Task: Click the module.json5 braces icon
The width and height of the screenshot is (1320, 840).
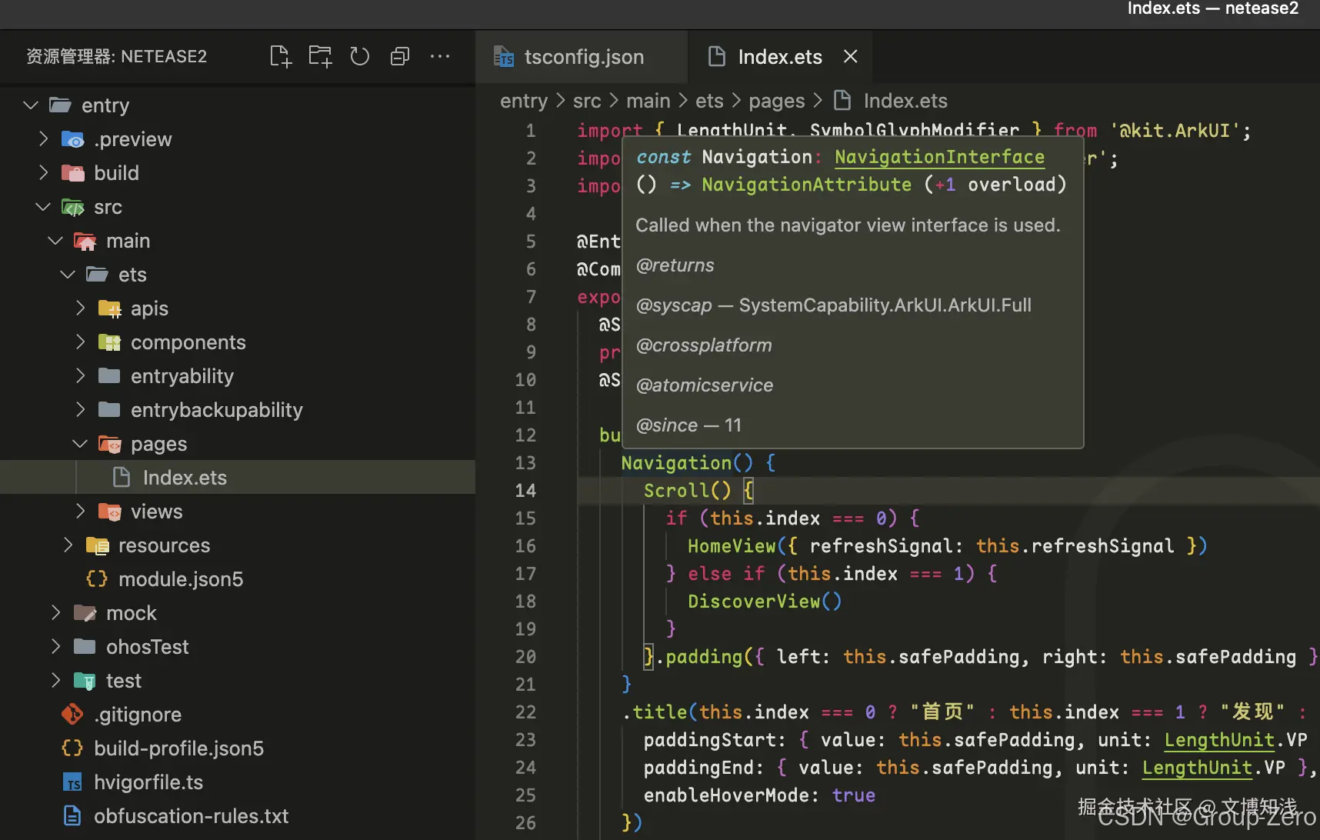Action: coord(97,579)
